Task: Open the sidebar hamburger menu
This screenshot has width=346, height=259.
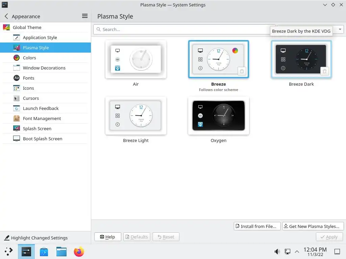Action: click(x=85, y=16)
